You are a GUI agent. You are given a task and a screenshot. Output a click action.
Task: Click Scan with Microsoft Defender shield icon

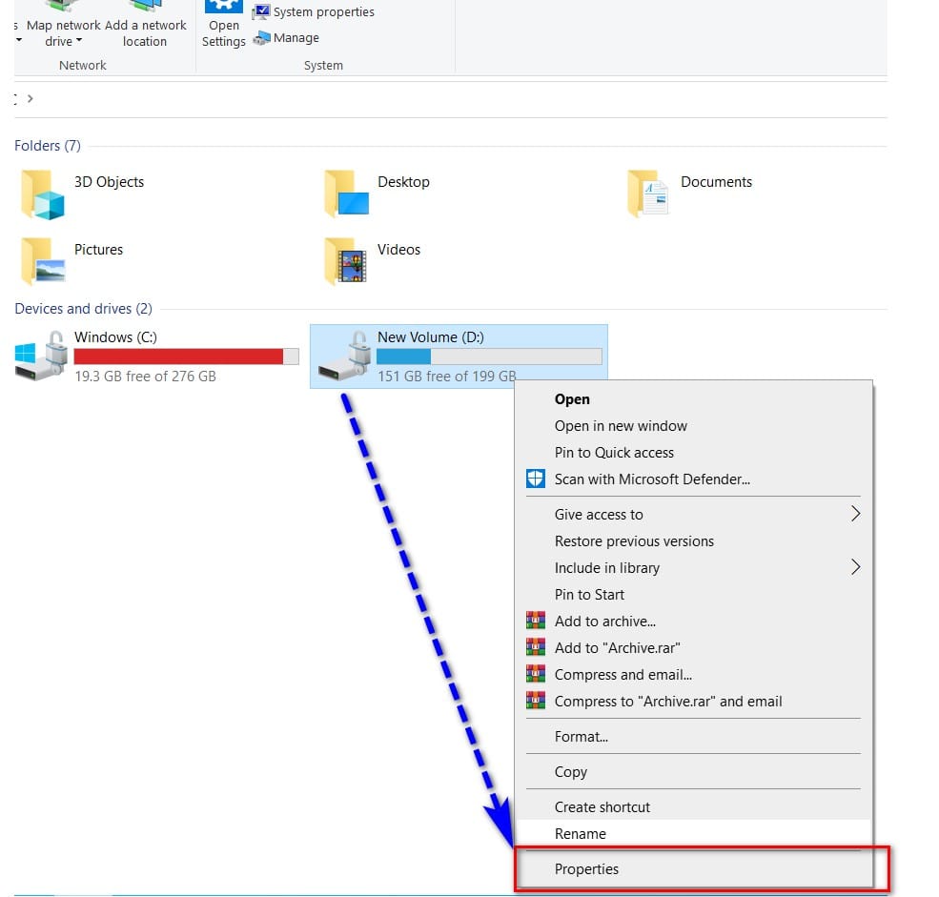pyautogui.click(x=536, y=479)
